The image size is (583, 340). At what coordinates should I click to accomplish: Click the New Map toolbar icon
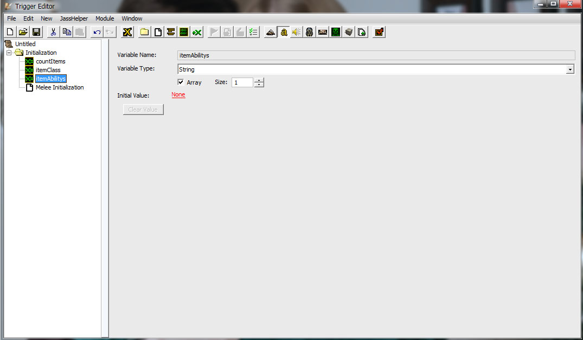10,33
